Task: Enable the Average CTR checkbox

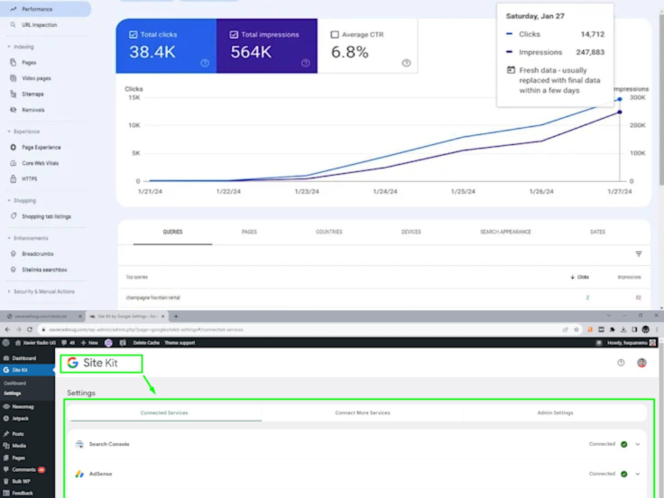Action: 335,35
